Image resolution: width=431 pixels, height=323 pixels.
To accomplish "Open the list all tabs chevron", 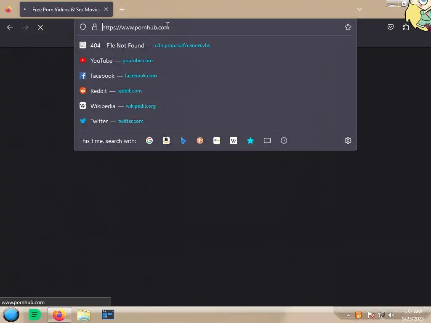I will click(x=359, y=9).
